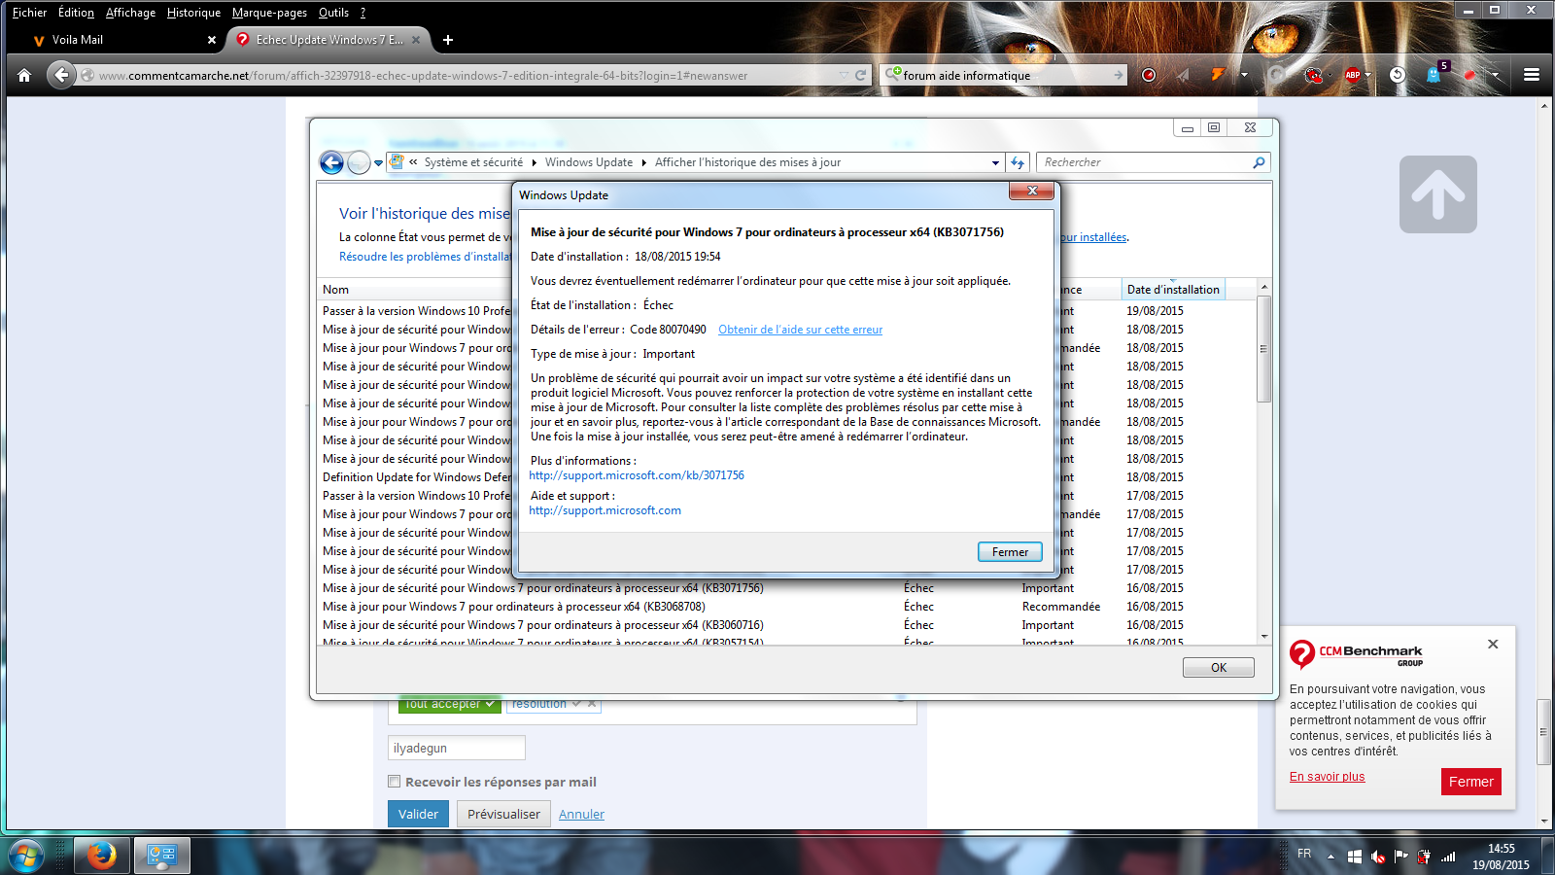Screen dimensions: 1555x875
Task: Open the Action Center flag tray icon
Action: (x=1400, y=857)
